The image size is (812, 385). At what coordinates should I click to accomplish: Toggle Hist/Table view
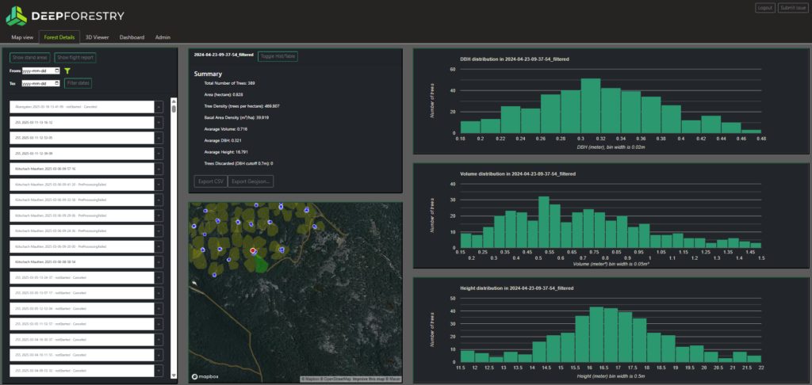click(x=278, y=56)
